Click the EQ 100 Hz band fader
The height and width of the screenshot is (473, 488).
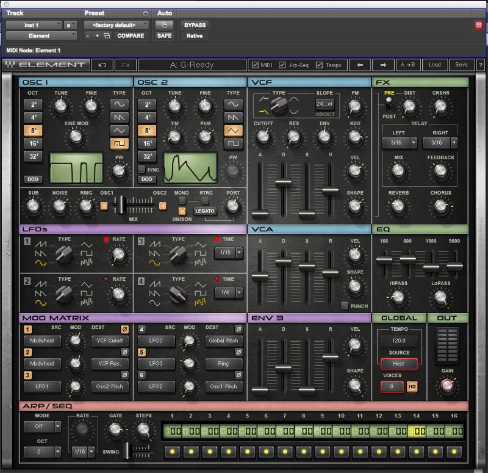pos(384,259)
